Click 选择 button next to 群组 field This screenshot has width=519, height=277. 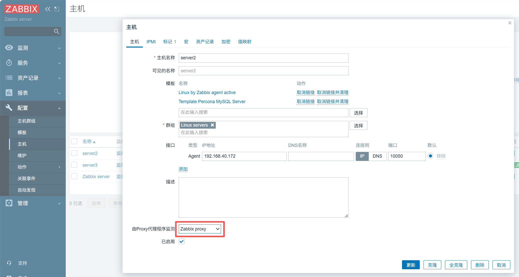358,125
